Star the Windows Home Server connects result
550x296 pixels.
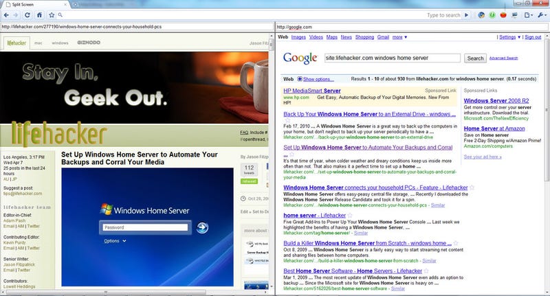coord(472,187)
